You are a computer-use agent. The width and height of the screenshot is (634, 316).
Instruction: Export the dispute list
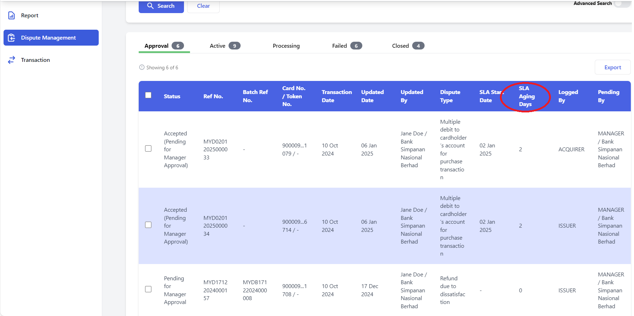(x=613, y=67)
